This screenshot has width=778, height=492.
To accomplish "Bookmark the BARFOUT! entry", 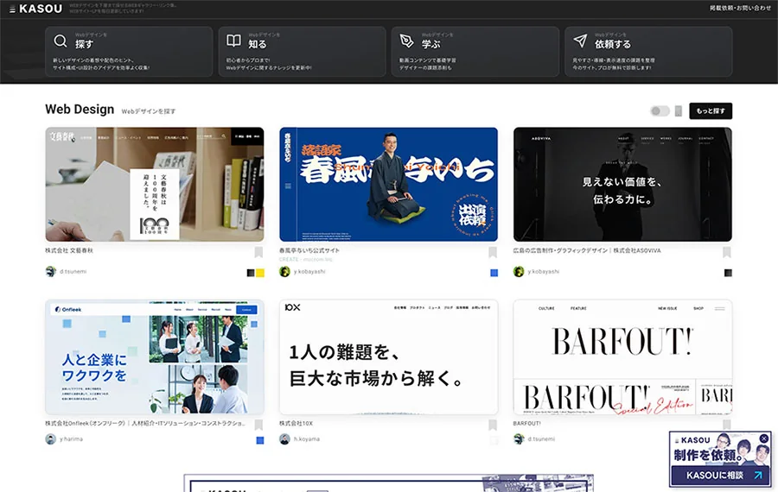I will (x=727, y=425).
